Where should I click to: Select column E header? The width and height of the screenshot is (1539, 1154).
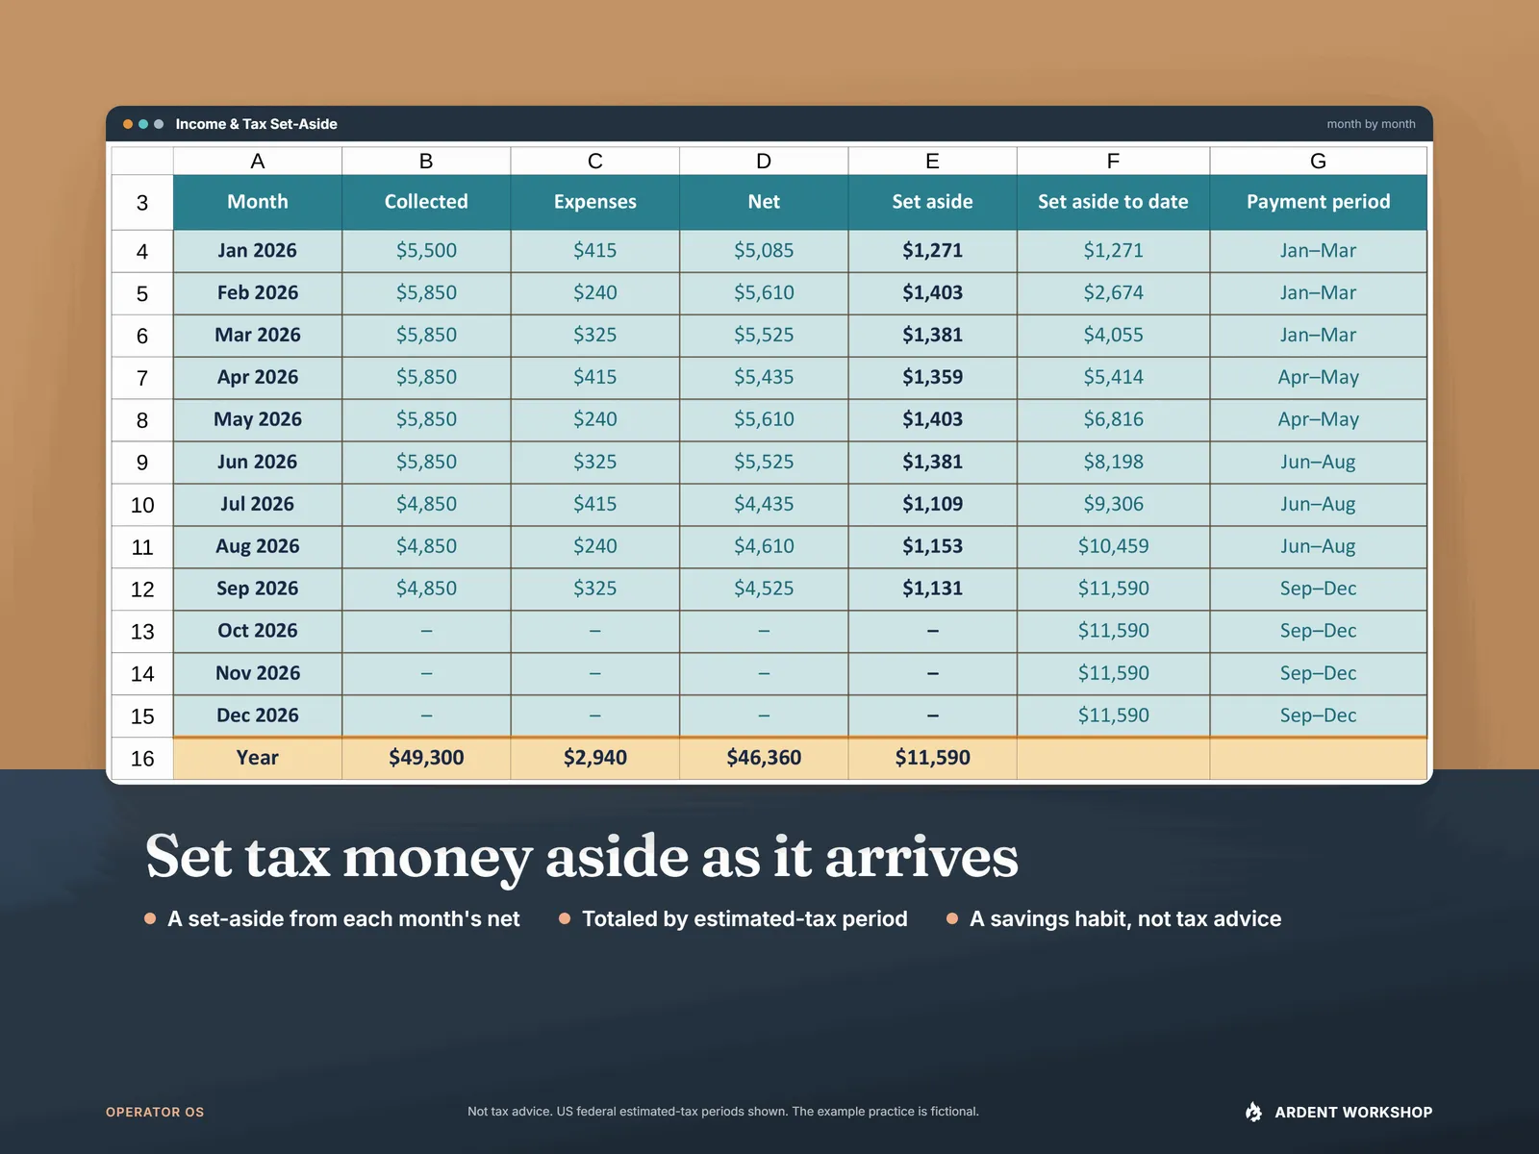932,161
